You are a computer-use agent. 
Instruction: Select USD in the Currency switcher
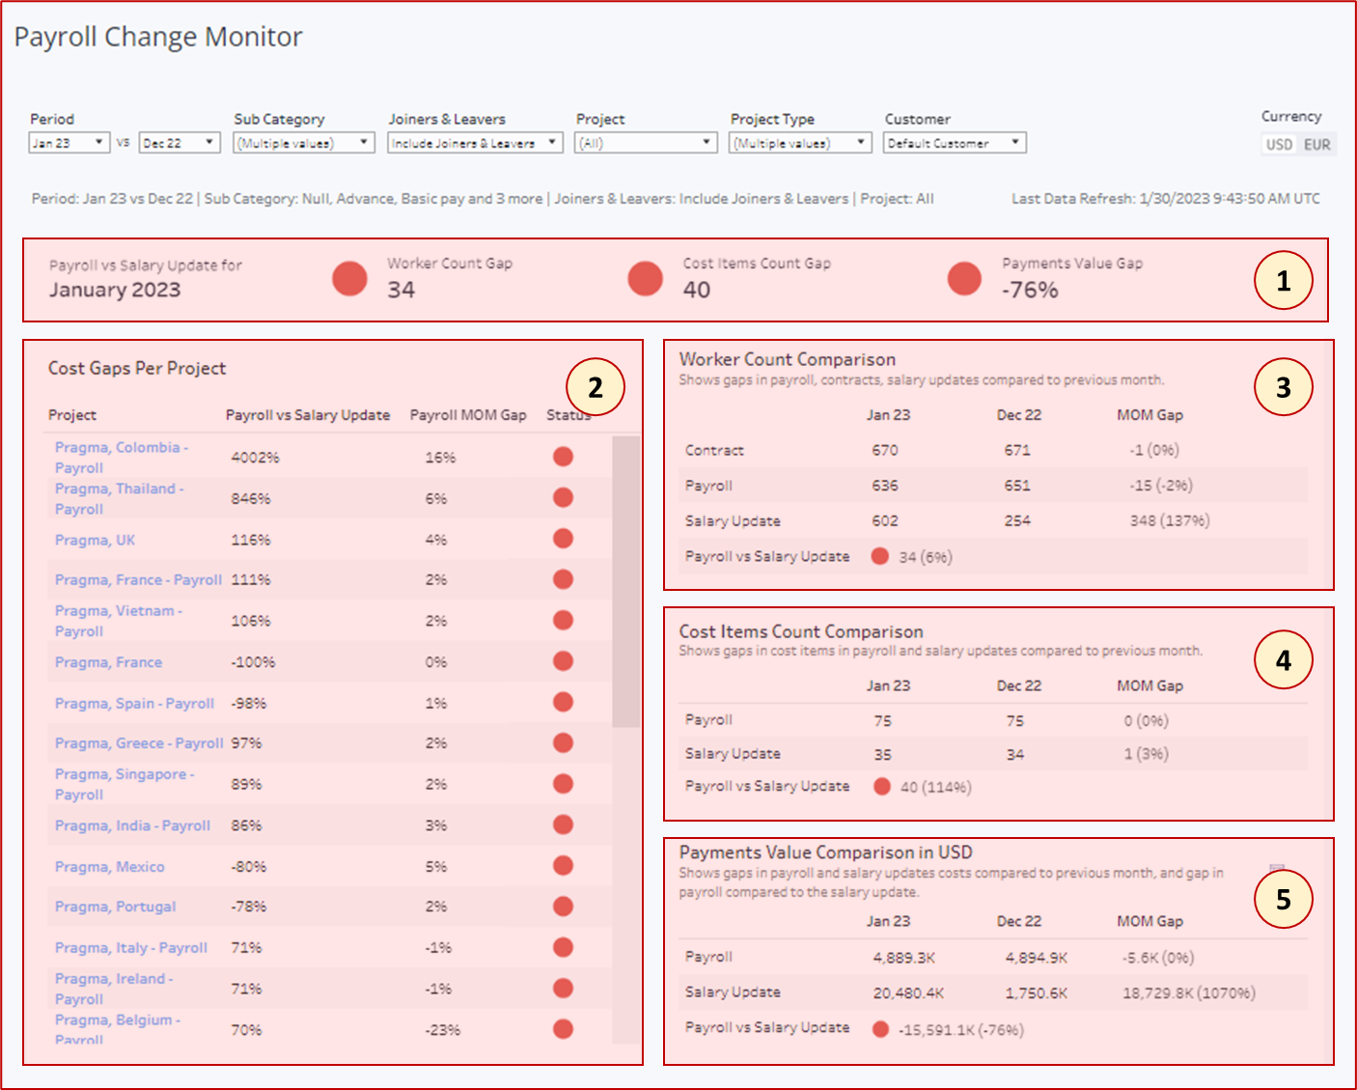(1279, 144)
